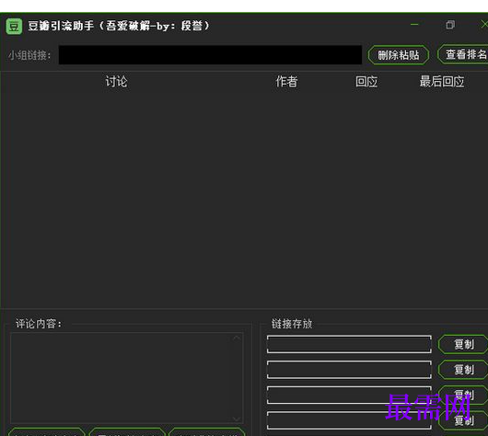Image resolution: width=488 pixels, height=436 pixels.
Task: Focus the fourth 链接存放 input field
Action: tap(349, 420)
